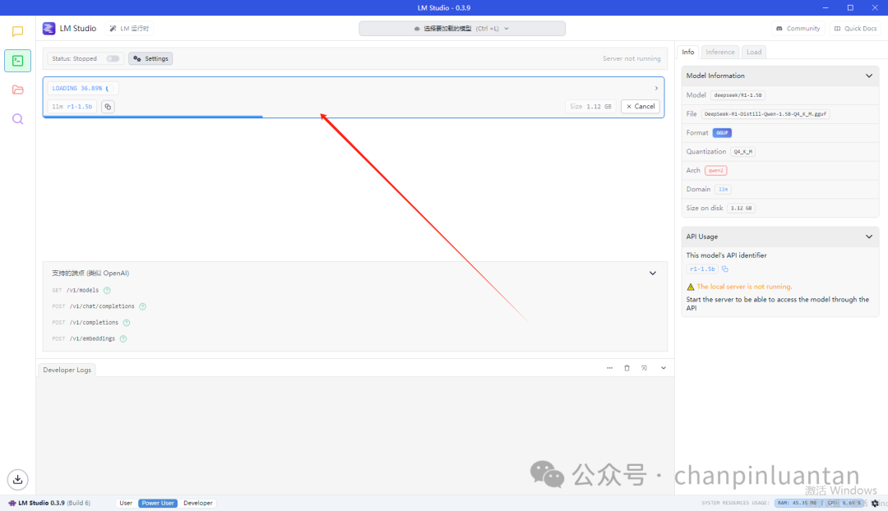Click the GGUF format badge
Viewport: 888px width, 511px height.
click(x=722, y=133)
